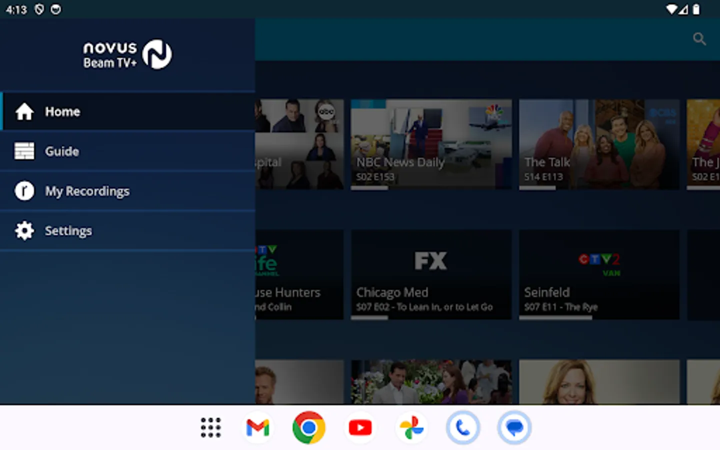The image size is (720, 450).
Task: Launch Gmail from the dock
Action: tap(258, 427)
